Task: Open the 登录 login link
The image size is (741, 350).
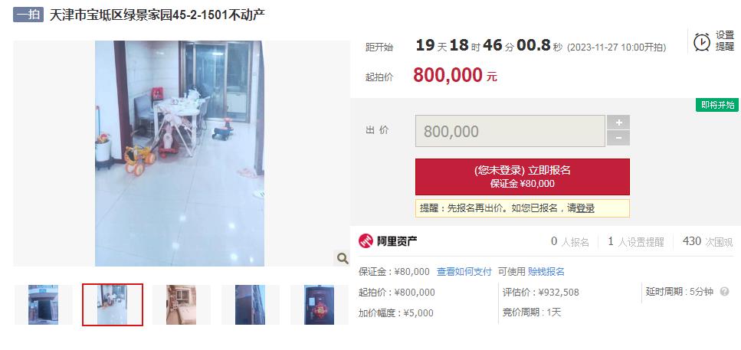Action: pos(585,208)
